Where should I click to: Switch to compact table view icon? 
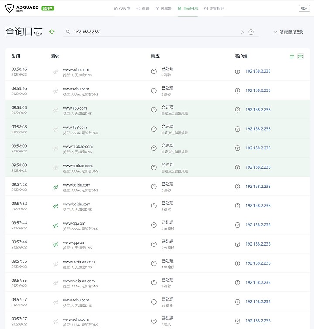[292, 56]
